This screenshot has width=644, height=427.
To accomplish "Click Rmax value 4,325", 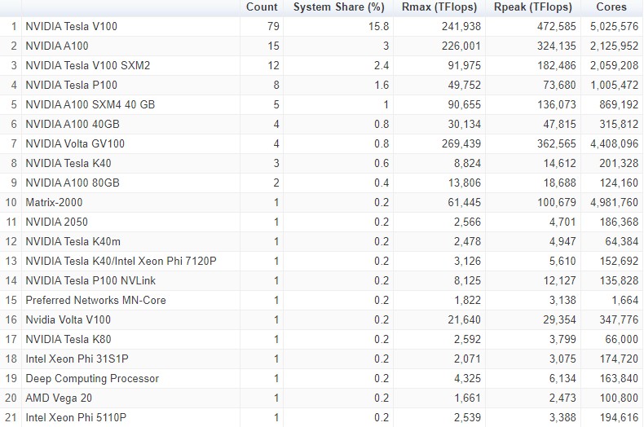I will click(x=467, y=379).
